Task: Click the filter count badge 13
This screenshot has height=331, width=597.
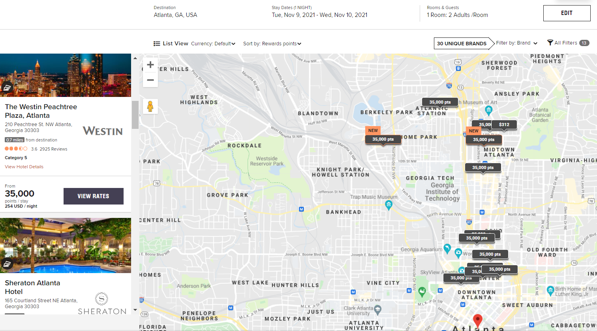Action: 584,43
